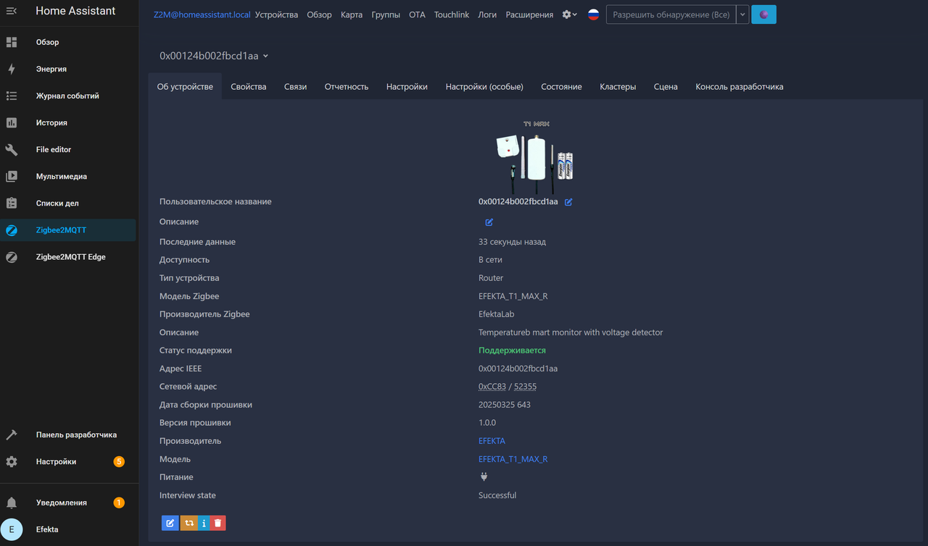Switch to the Связи tab

pyautogui.click(x=295, y=86)
